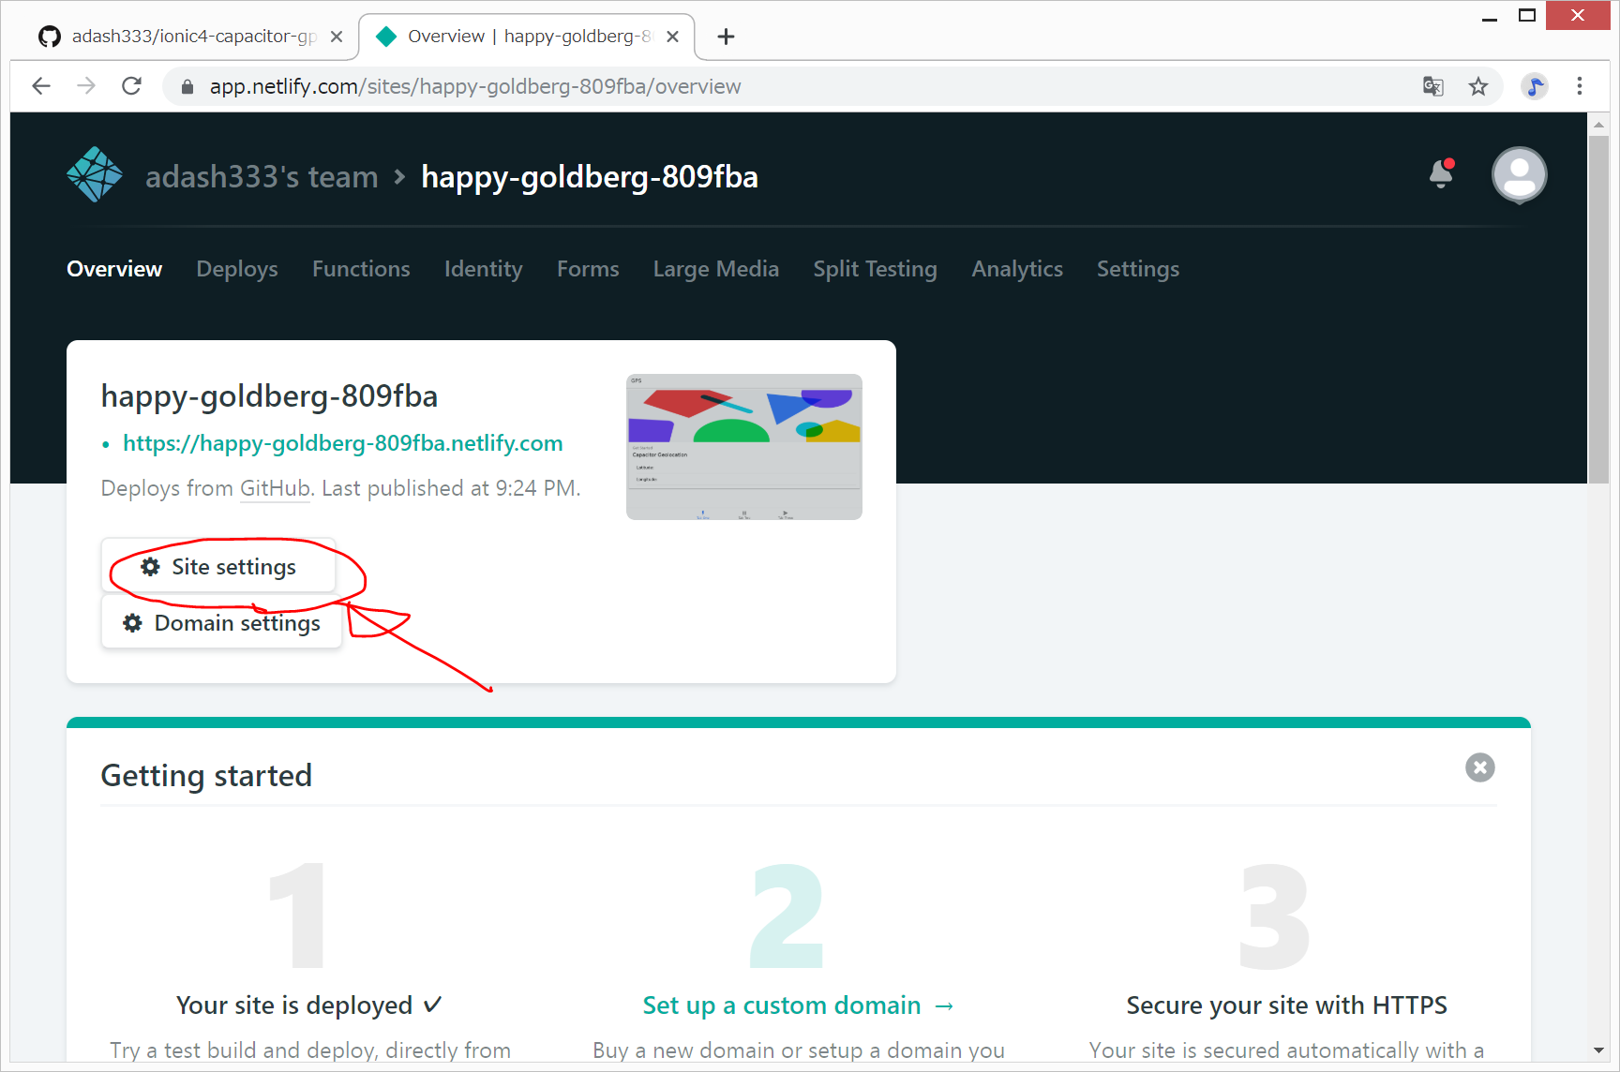Viewport: 1620px width, 1072px height.
Task: Open the notifications bell
Action: (1441, 174)
